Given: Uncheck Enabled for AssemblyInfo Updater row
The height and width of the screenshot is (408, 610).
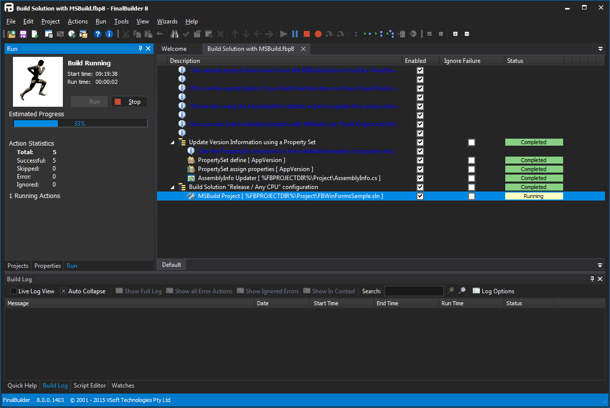Looking at the screenshot, I should (x=420, y=178).
